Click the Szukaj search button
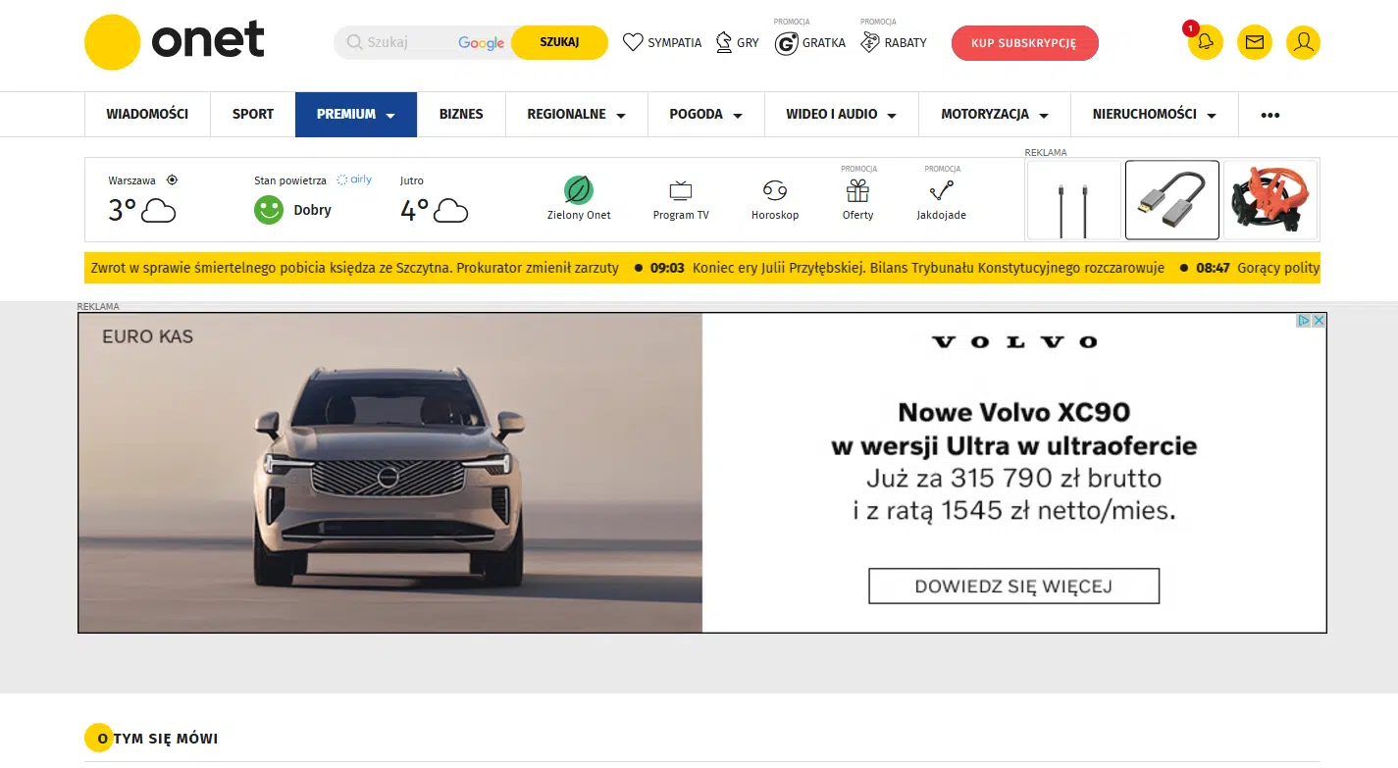The width and height of the screenshot is (1398, 768). tap(559, 42)
